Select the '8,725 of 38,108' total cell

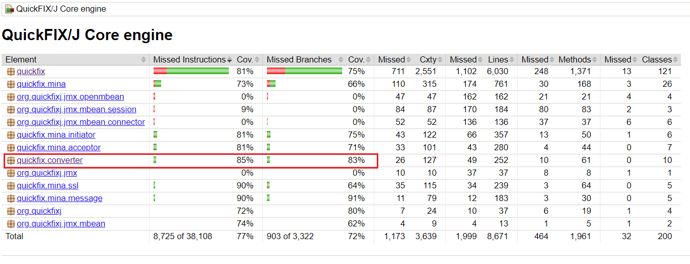tap(183, 237)
